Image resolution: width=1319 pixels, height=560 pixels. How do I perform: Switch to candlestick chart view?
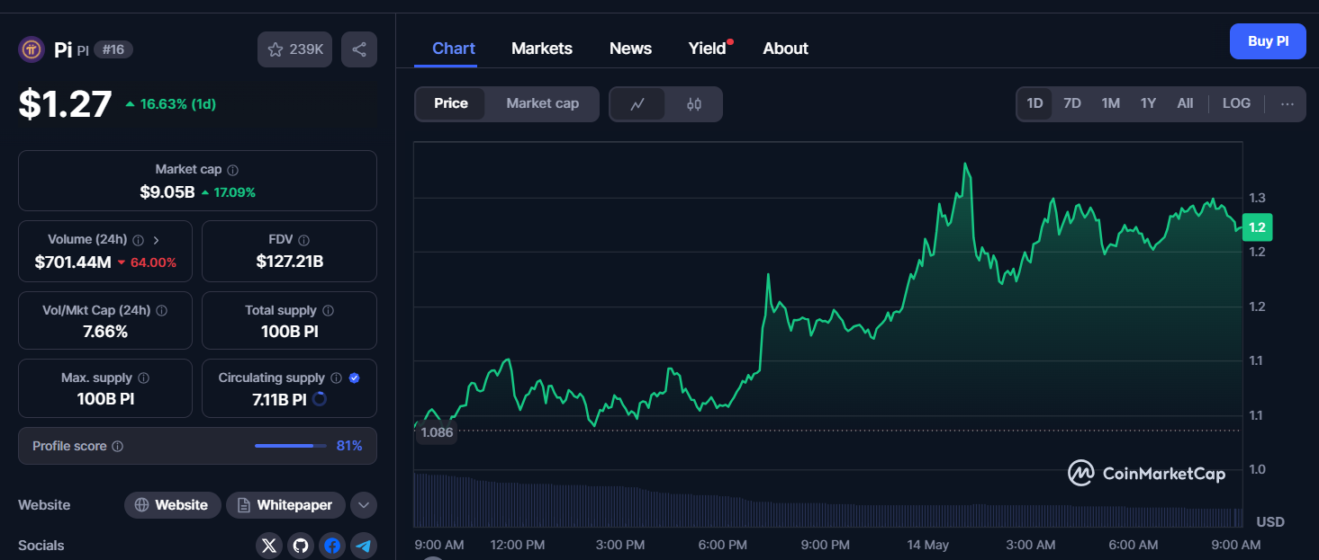(x=693, y=104)
